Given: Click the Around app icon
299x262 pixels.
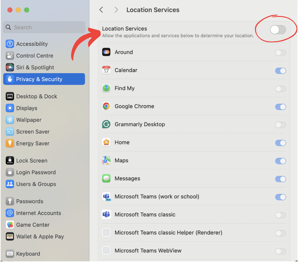Looking at the screenshot, I should (106, 52).
